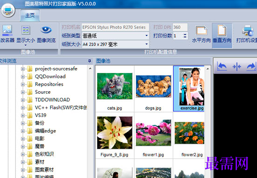Expand the Source folder

coord(23,92)
